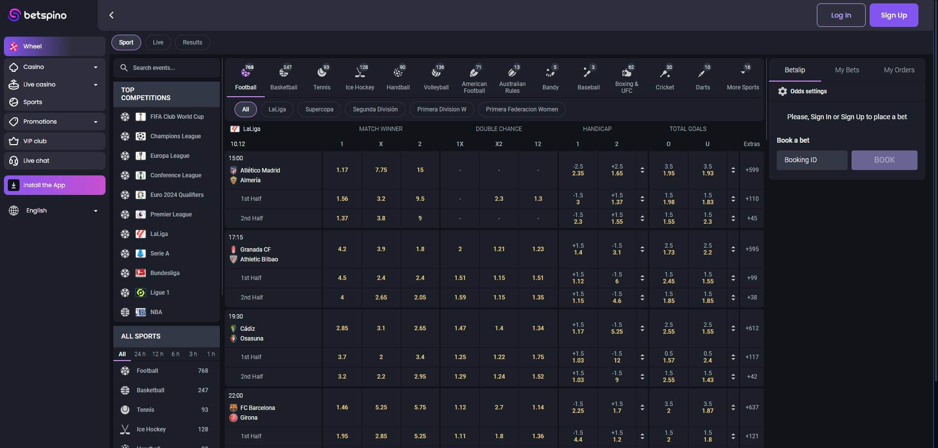Click the Wheel icon in sidebar
This screenshot has width=938, height=448.
point(14,46)
